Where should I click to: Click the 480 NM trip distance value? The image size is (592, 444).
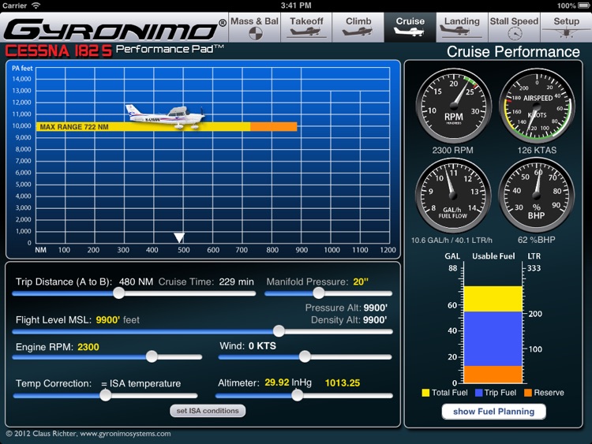[136, 282]
